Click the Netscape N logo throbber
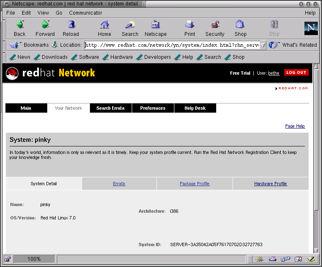The height and width of the screenshot is (267, 322). (311, 28)
